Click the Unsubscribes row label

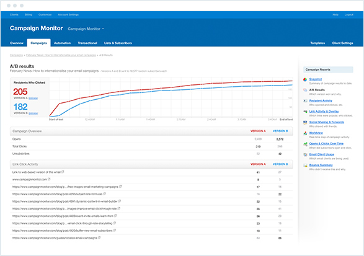coord(21,154)
